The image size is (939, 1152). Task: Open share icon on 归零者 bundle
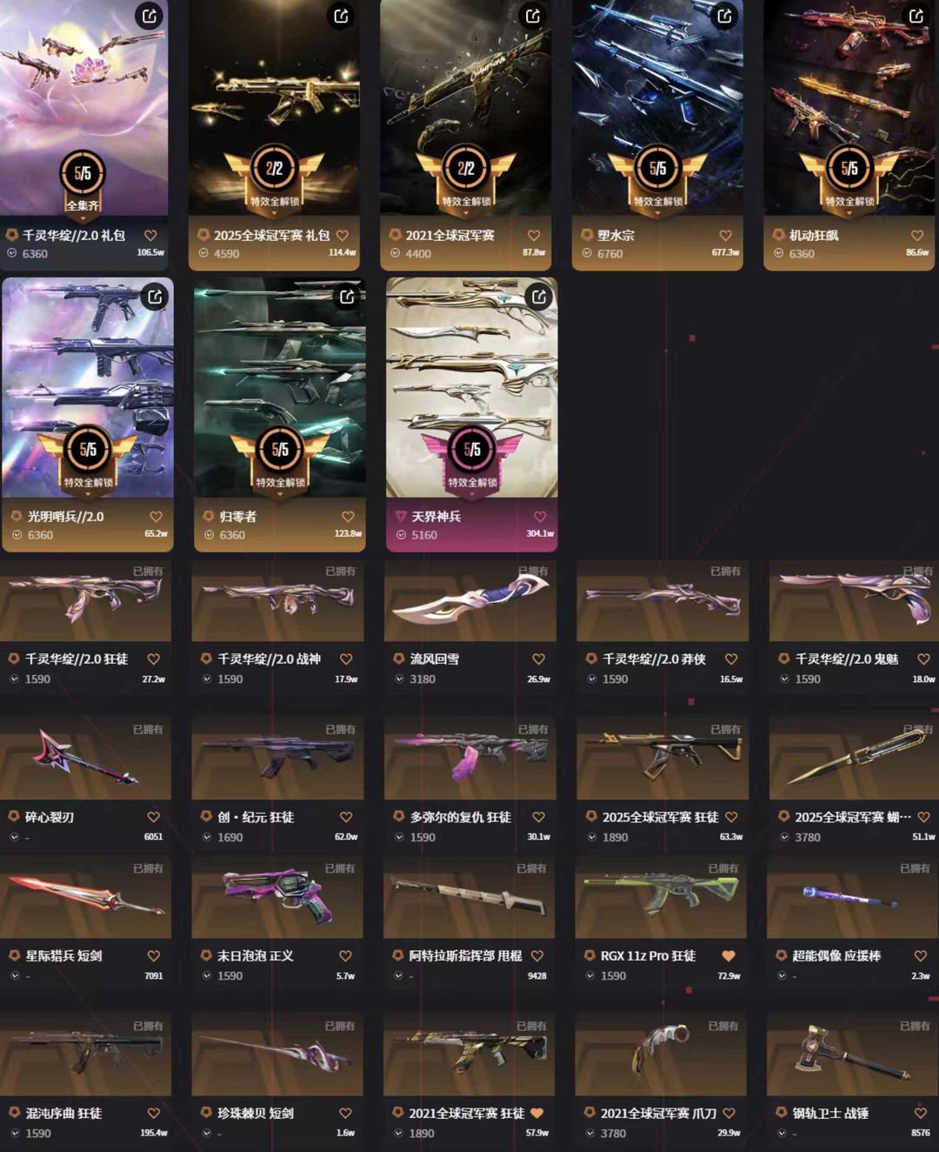pyautogui.click(x=347, y=297)
